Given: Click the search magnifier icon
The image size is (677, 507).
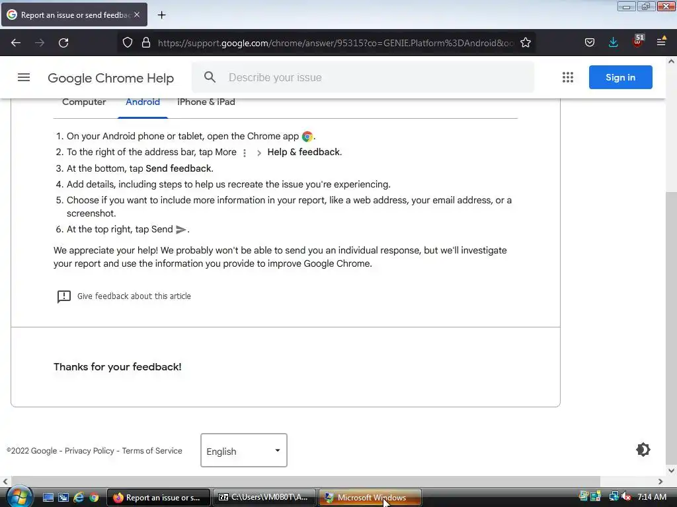Looking at the screenshot, I should (210, 77).
